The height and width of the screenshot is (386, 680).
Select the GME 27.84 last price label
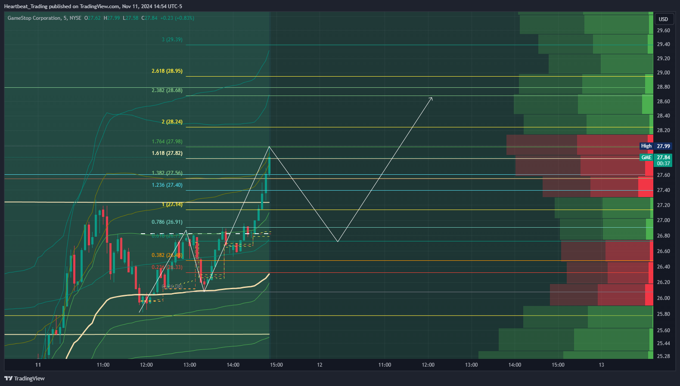click(x=655, y=157)
